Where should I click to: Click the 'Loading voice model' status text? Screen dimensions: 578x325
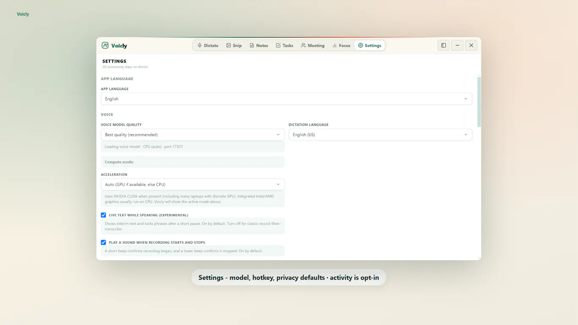click(143, 146)
